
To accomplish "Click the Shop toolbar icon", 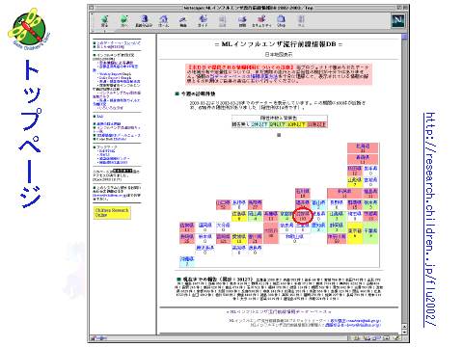I will (x=282, y=21).
